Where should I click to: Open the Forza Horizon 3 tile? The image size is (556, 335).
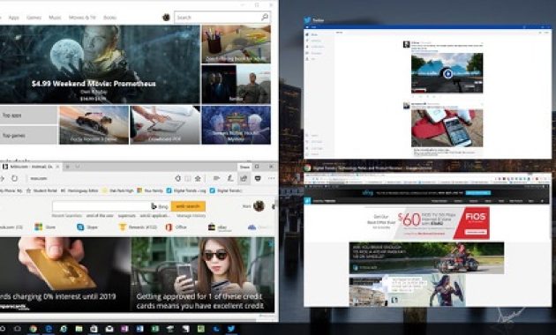click(94, 125)
